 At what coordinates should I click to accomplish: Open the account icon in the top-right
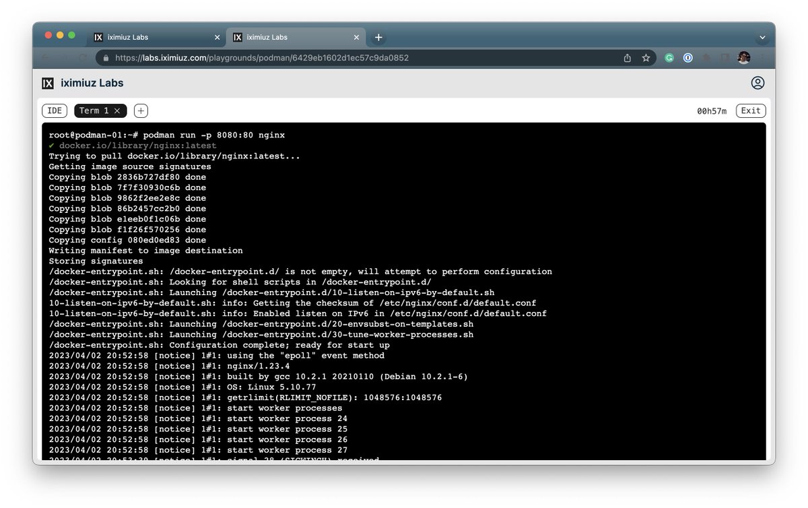757,83
